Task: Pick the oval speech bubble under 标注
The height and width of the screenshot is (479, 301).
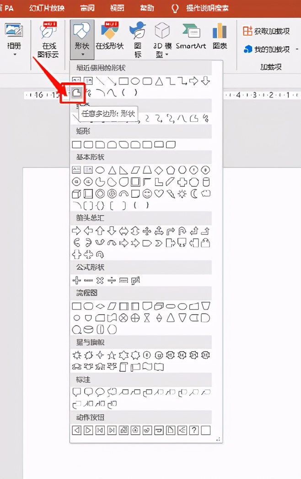Action: (100, 392)
